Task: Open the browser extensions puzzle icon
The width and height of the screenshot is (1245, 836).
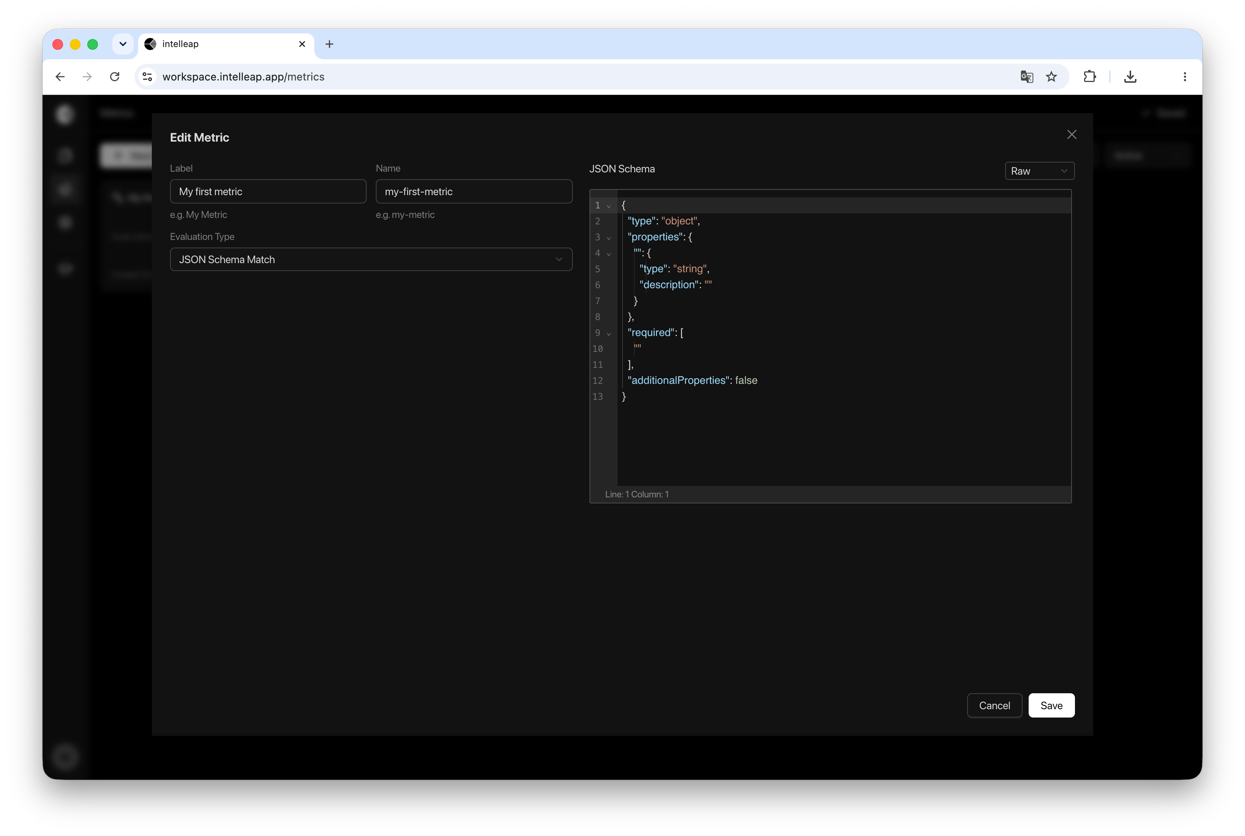Action: click(1089, 77)
